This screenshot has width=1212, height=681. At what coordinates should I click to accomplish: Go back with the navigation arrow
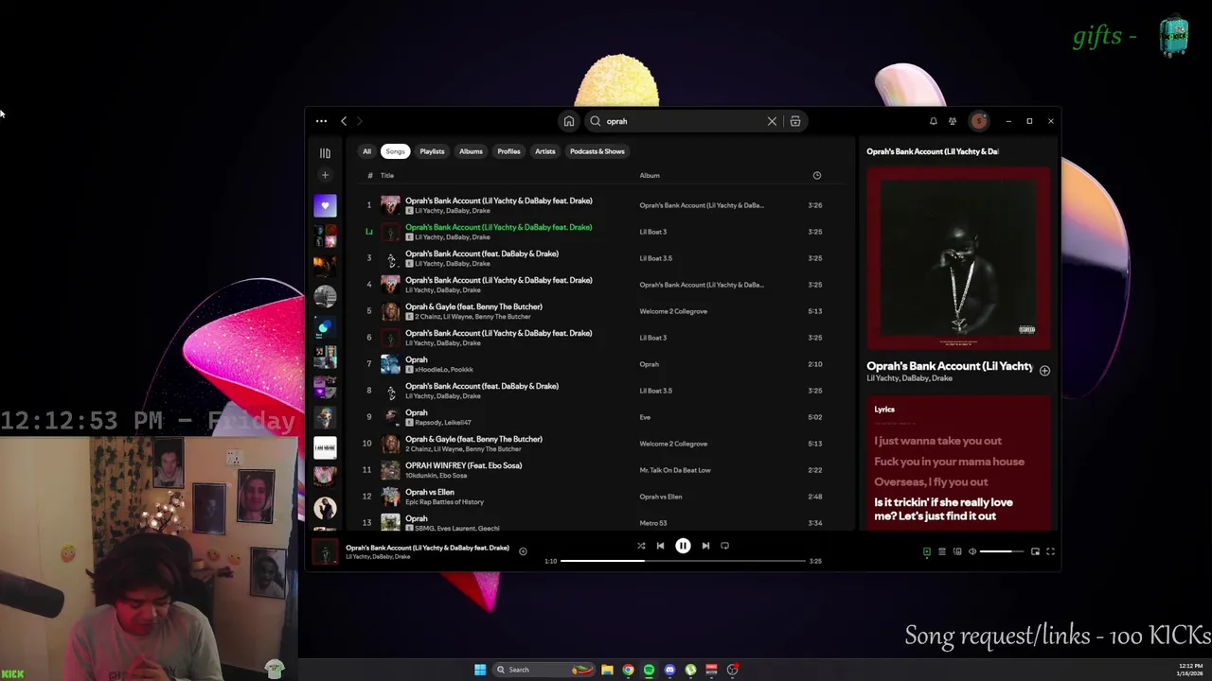coord(344,121)
